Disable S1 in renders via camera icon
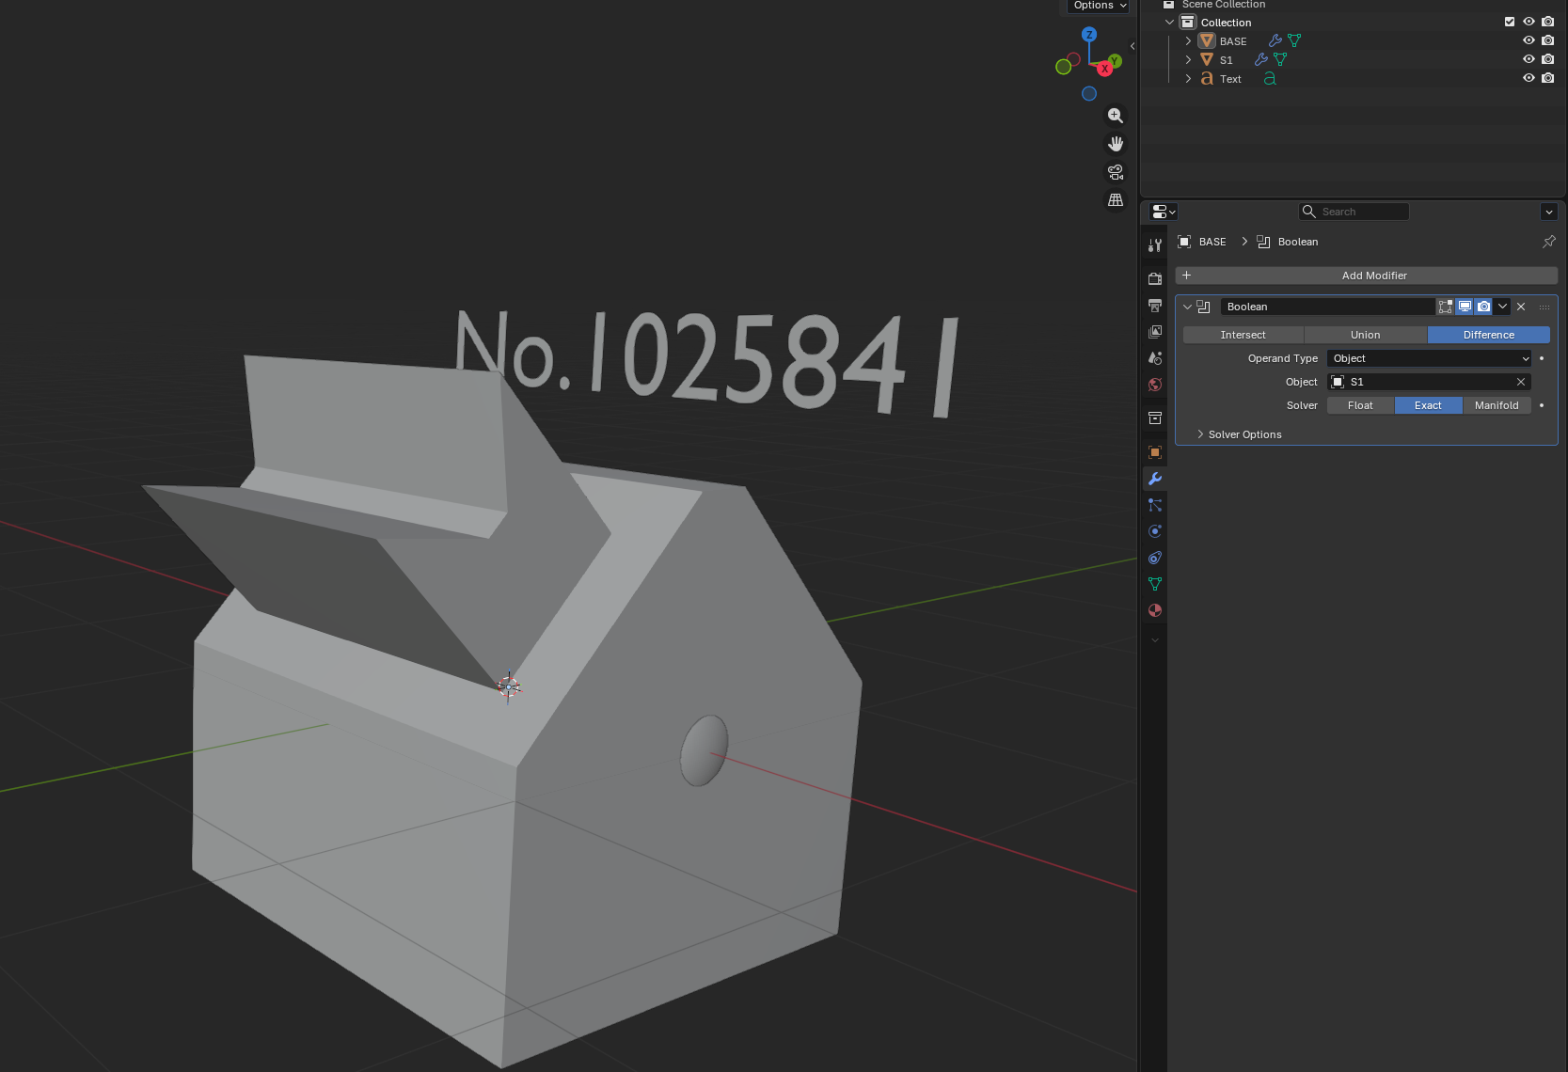 point(1548,59)
